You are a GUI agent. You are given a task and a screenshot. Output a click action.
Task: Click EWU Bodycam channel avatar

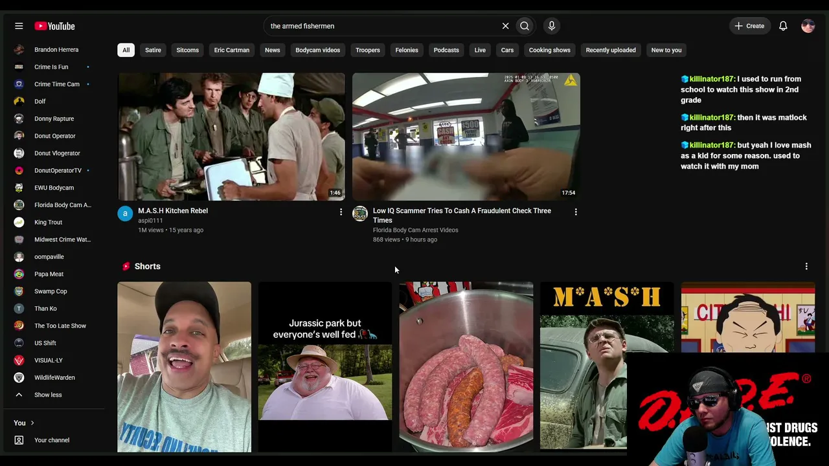point(19,188)
